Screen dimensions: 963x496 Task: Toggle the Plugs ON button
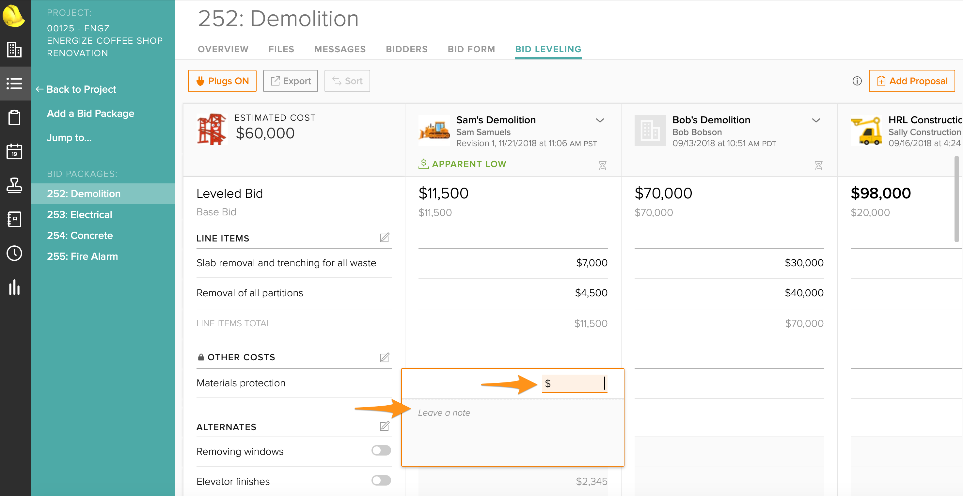coord(222,81)
